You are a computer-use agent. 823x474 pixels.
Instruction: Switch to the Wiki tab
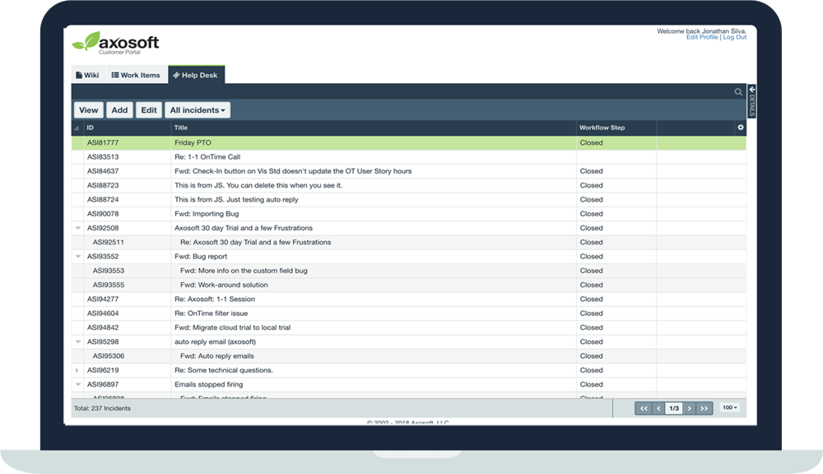coord(87,75)
